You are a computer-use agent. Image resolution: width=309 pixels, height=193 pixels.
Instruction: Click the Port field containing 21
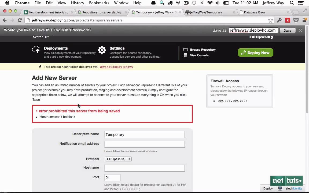coord(112,178)
